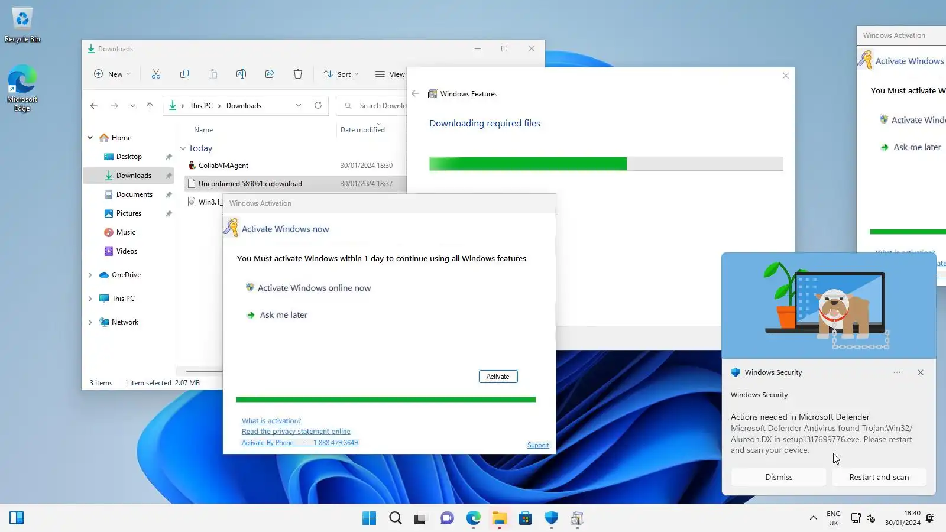Read the privacy statement online link
Image resolution: width=946 pixels, height=532 pixels.
tap(296, 432)
